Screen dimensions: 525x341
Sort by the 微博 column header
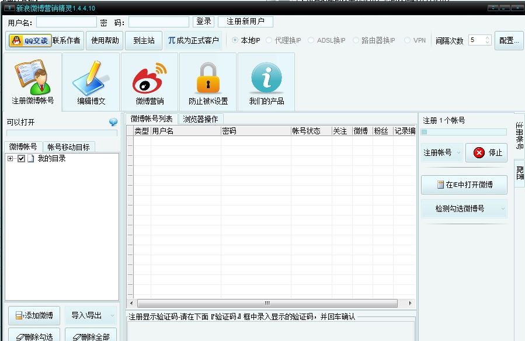[363, 131]
